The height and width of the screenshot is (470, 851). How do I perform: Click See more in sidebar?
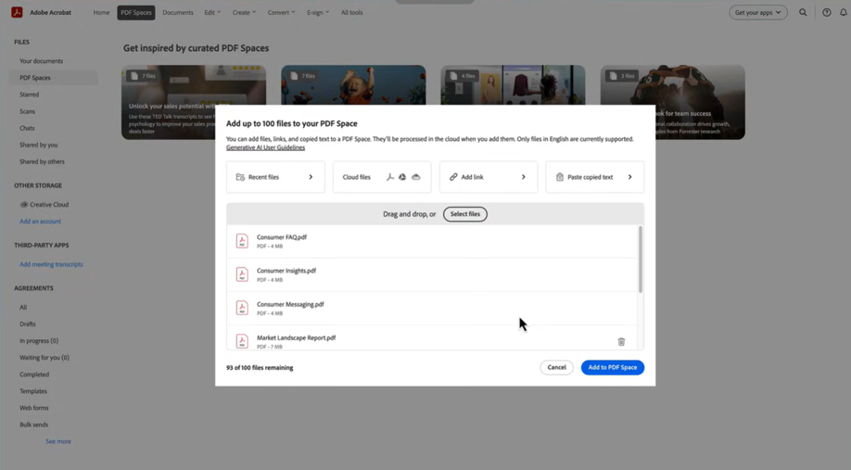tap(58, 441)
